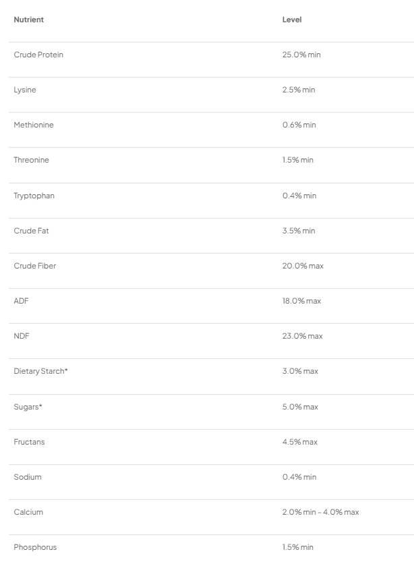Select the 20.0% max fiber value
This screenshot has height=564, width=414.
pos(303,266)
